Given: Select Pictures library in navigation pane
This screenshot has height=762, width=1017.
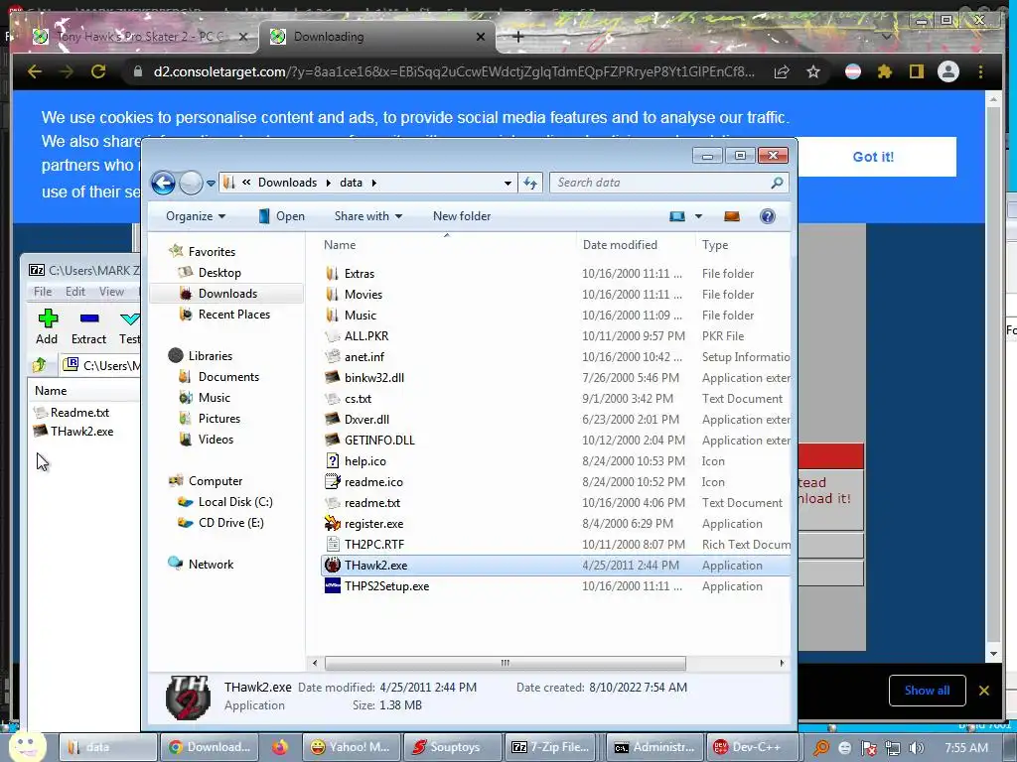Looking at the screenshot, I should (x=219, y=419).
